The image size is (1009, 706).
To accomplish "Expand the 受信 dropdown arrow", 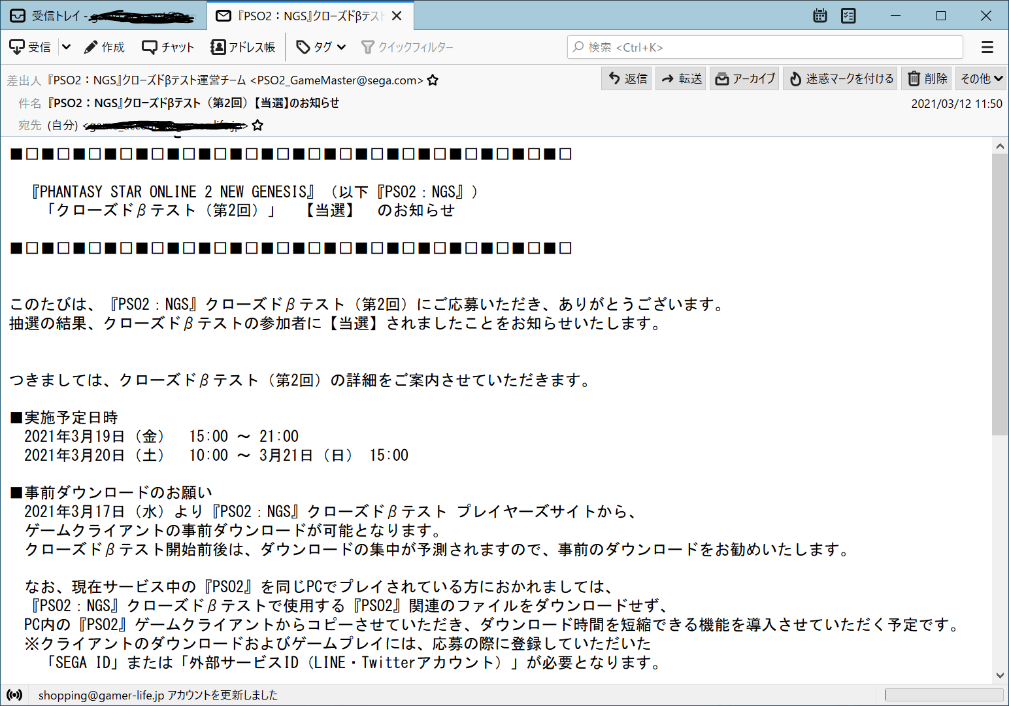I will [x=66, y=47].
